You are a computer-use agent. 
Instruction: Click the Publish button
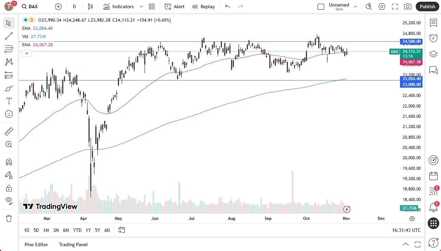427,7
